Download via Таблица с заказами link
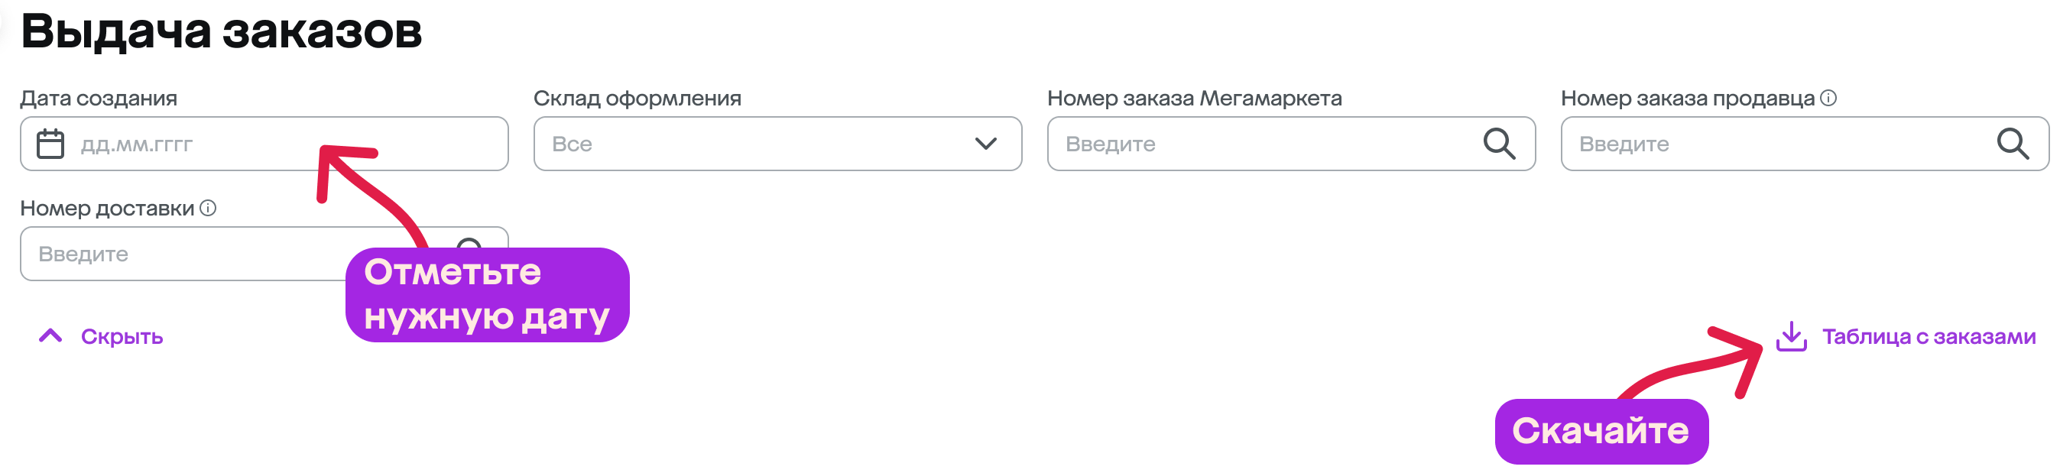2060x473 pixels. (1928, 336)
